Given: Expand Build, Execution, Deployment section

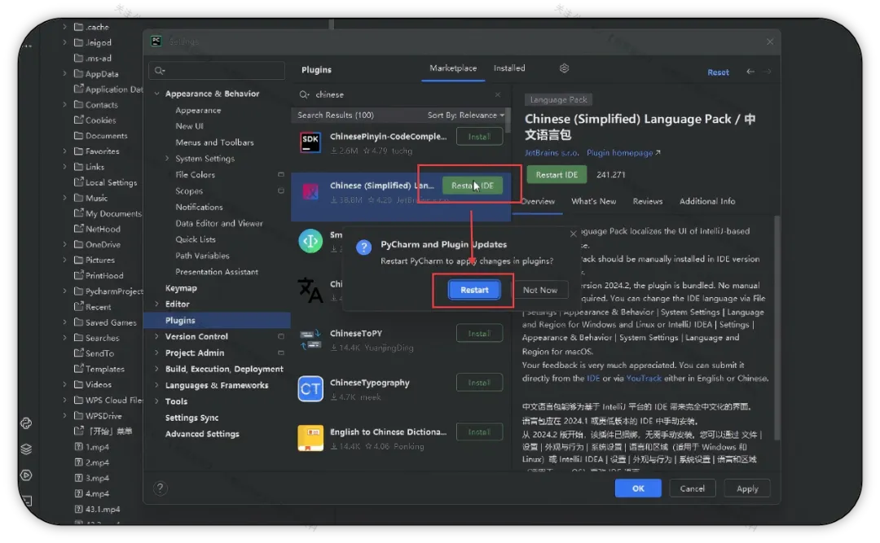Looking at the screenshot, I should (x=156, y=369).
